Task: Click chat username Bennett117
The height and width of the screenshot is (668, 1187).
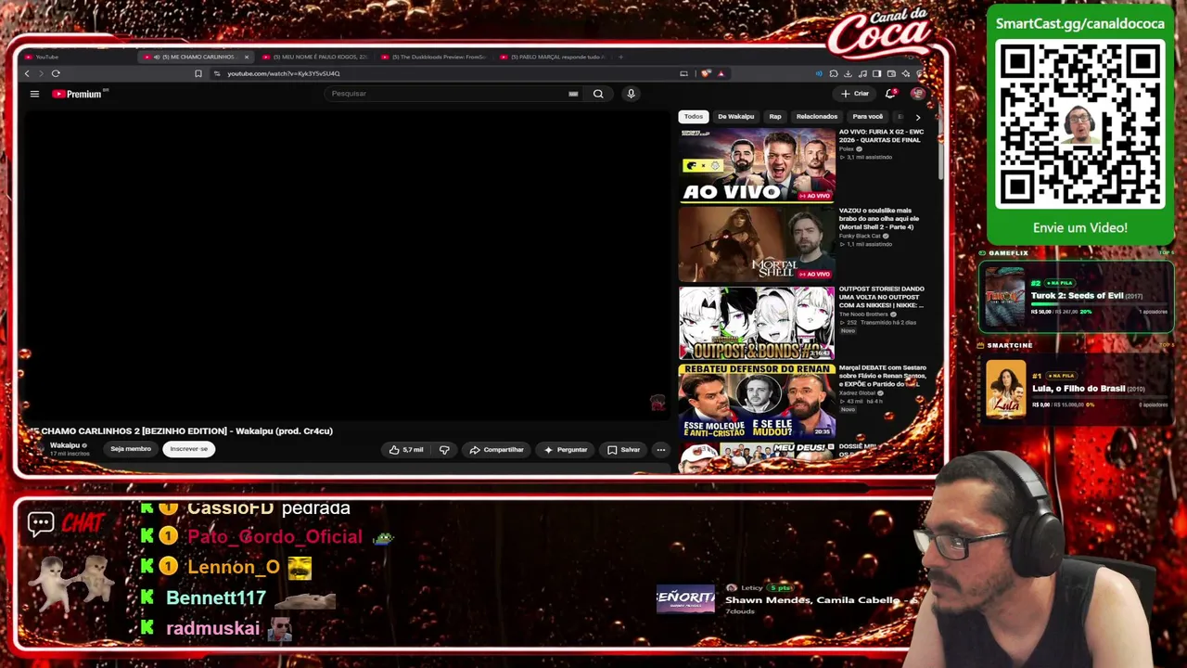Action: click(216, 598)
